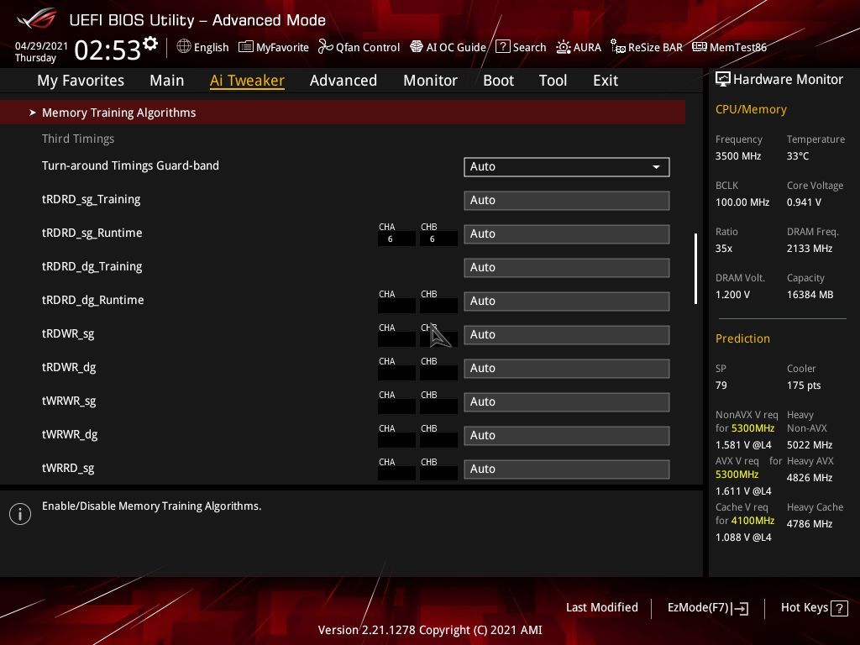Click the tRDWR_dg label
Screen dimensions: 860x645
69,367
